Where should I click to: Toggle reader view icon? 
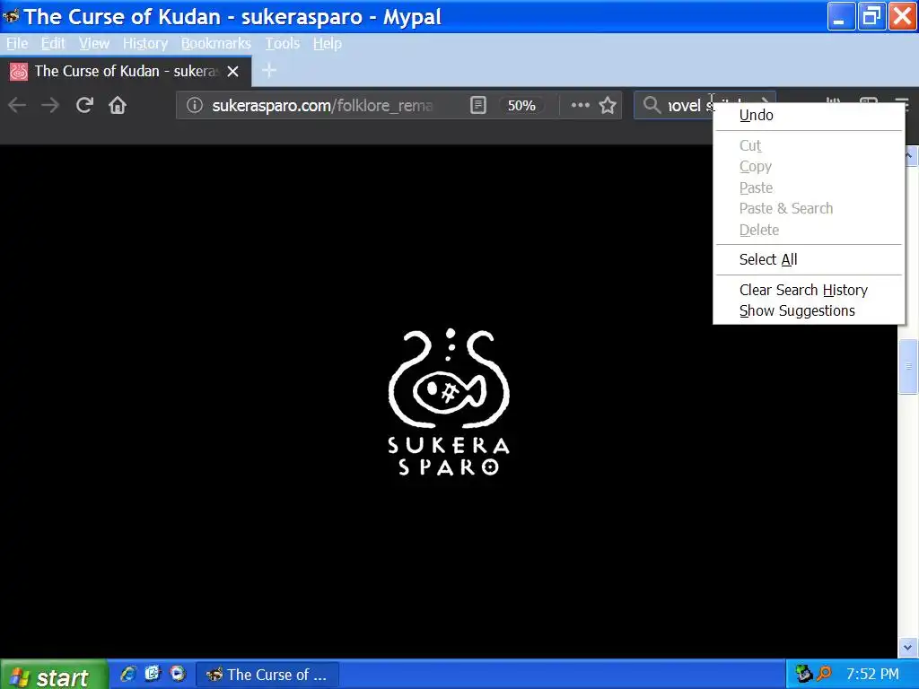point(478,106)
